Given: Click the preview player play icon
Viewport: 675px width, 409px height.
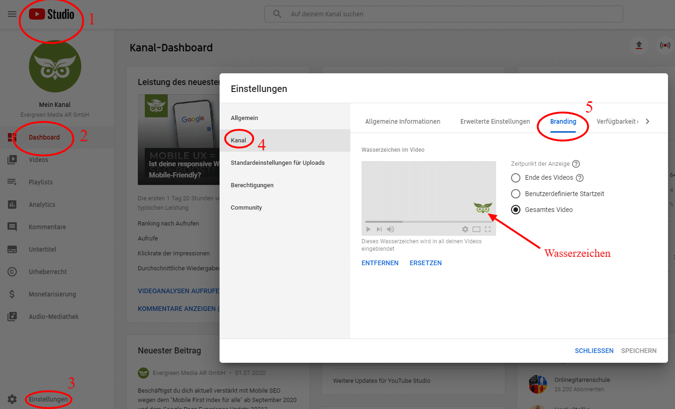Looking at the screenshot, I should (368, 229).
